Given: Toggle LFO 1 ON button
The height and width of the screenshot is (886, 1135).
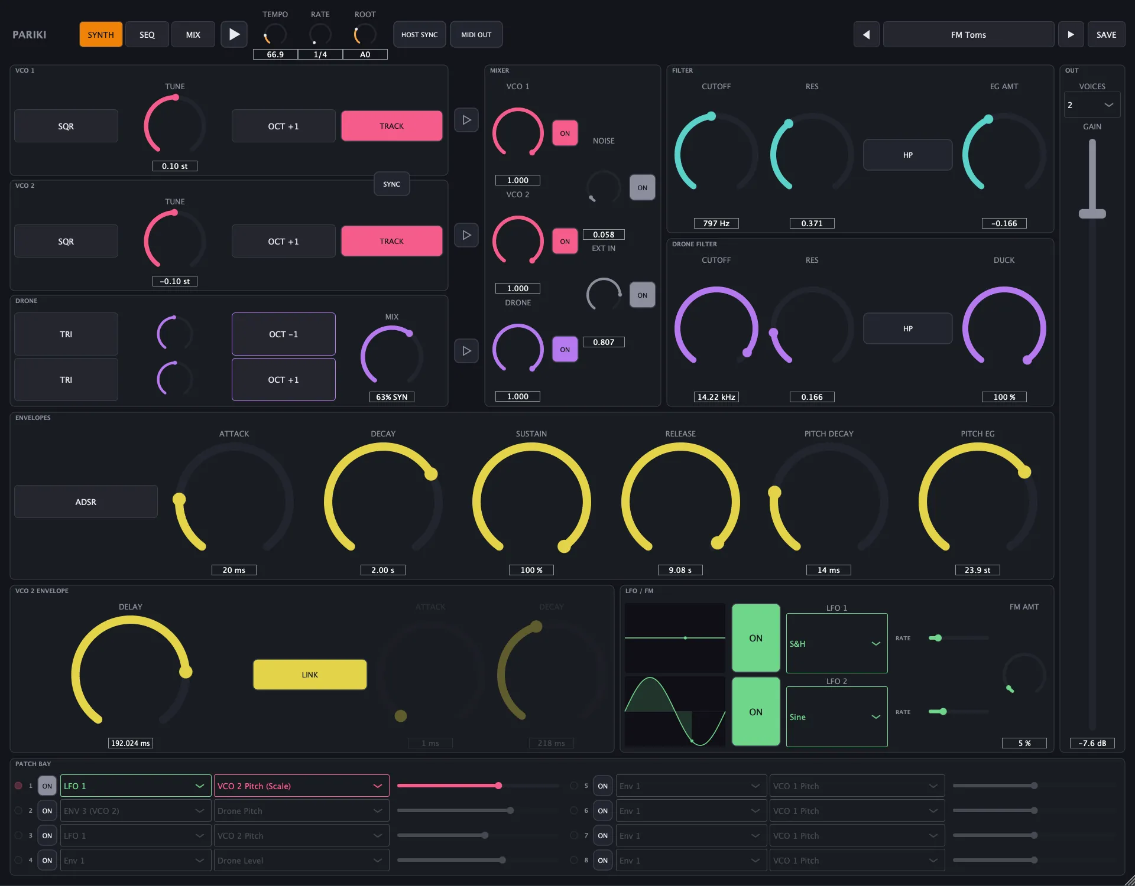Looking at the screenshot, I should click(755, 638).
